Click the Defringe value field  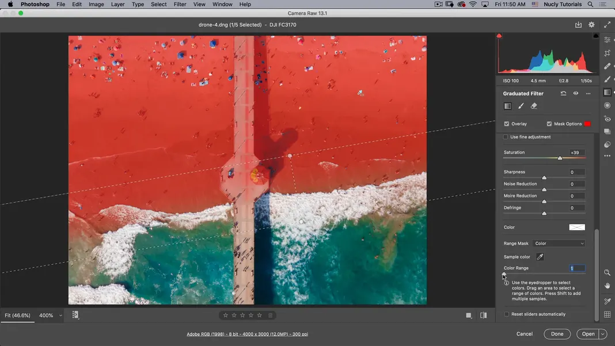tap(577, 208)
